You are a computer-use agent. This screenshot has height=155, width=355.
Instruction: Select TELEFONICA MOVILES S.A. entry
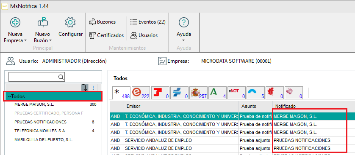40,131
